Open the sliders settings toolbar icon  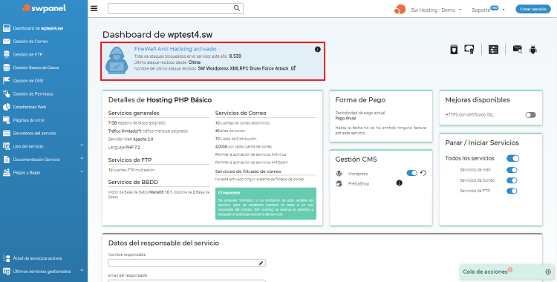coord(493,50)
